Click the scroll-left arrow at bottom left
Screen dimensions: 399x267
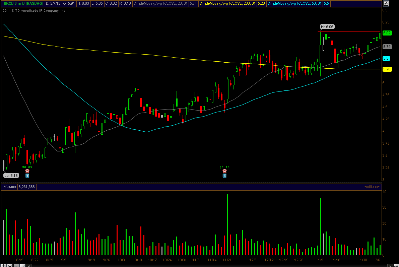coord(29,265)
